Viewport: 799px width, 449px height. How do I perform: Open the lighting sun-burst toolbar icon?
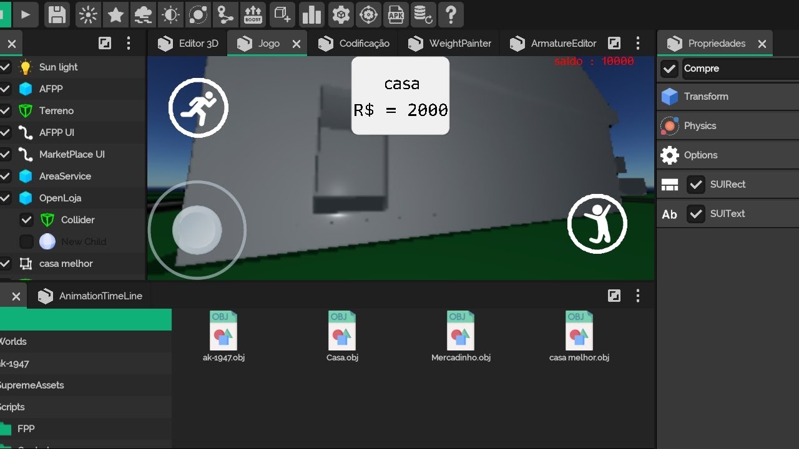click(88, 14)
